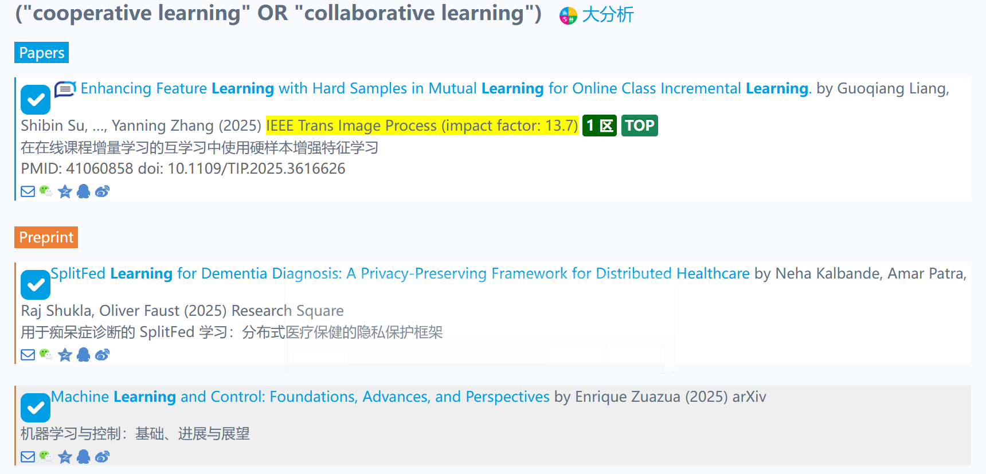Share SplitFed preprint to Weibo
986x474 pixels.
coord(103,355)
